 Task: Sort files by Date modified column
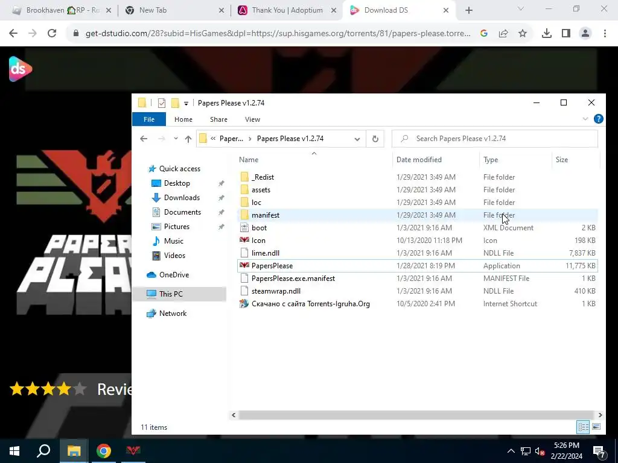419,159
